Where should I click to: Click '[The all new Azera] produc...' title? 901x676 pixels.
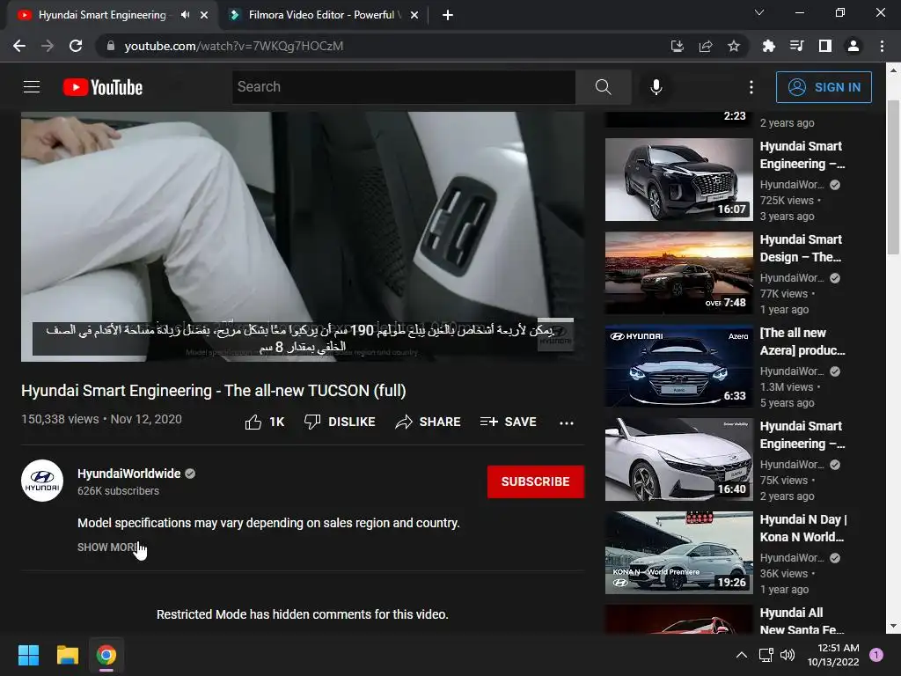tap(802, 342)
